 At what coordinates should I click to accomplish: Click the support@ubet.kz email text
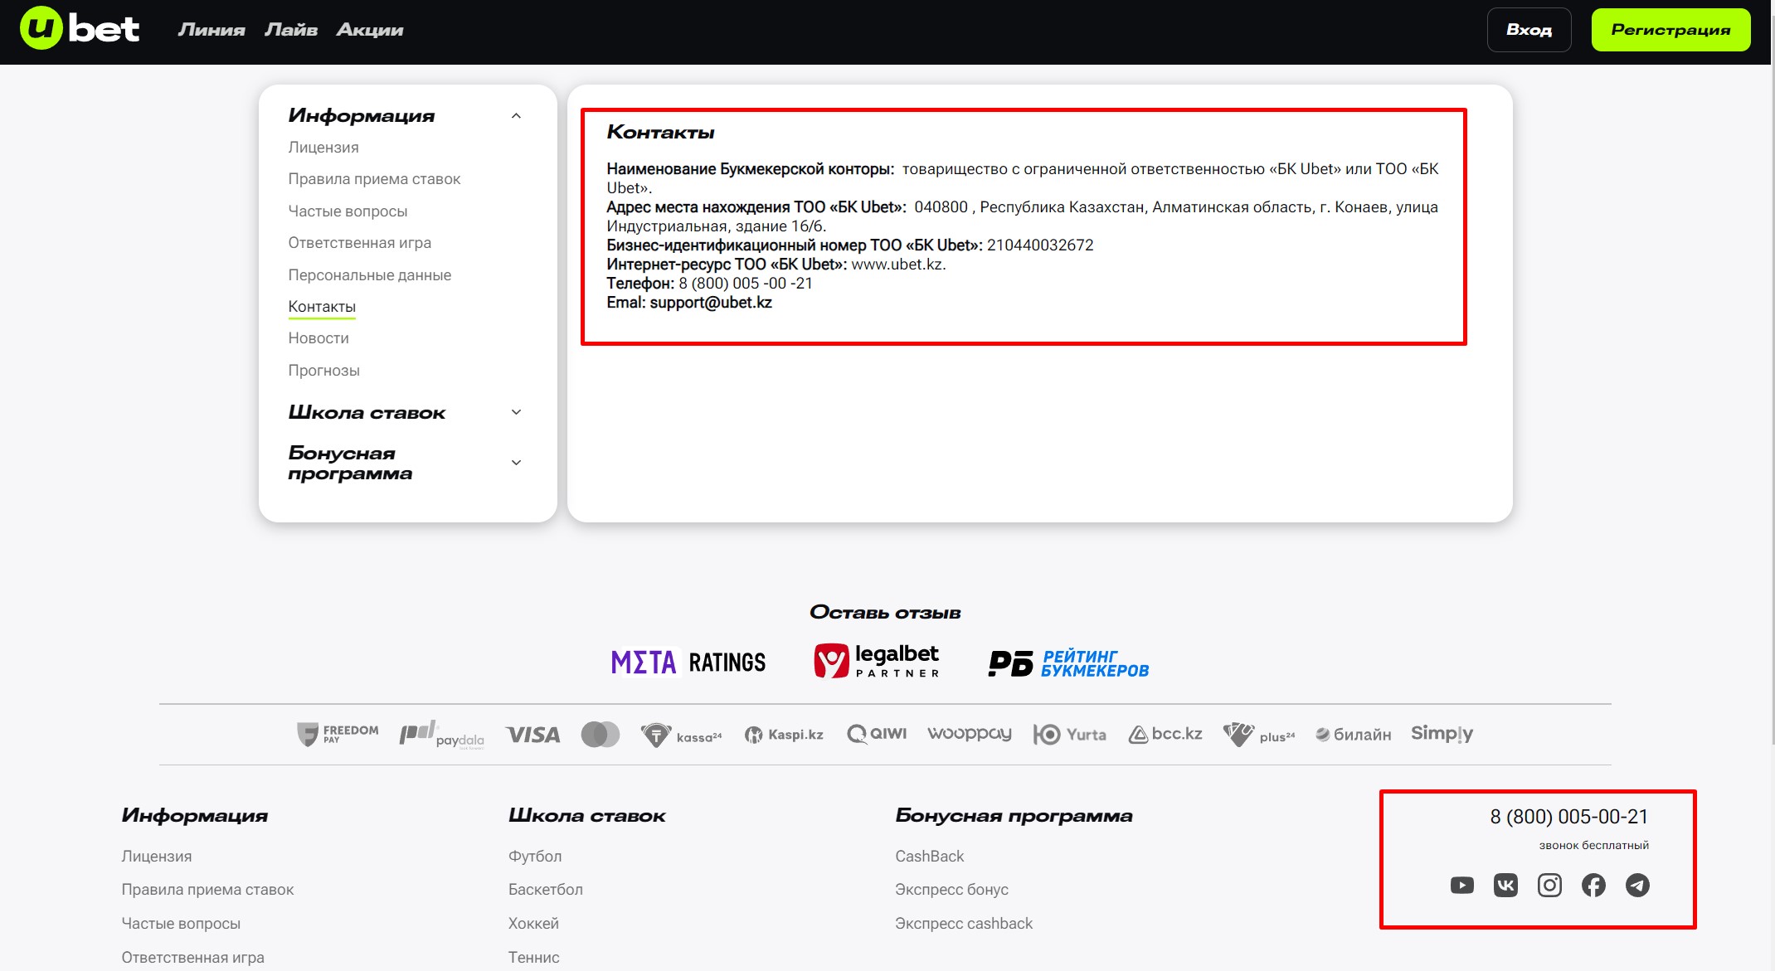click(711, 303)
